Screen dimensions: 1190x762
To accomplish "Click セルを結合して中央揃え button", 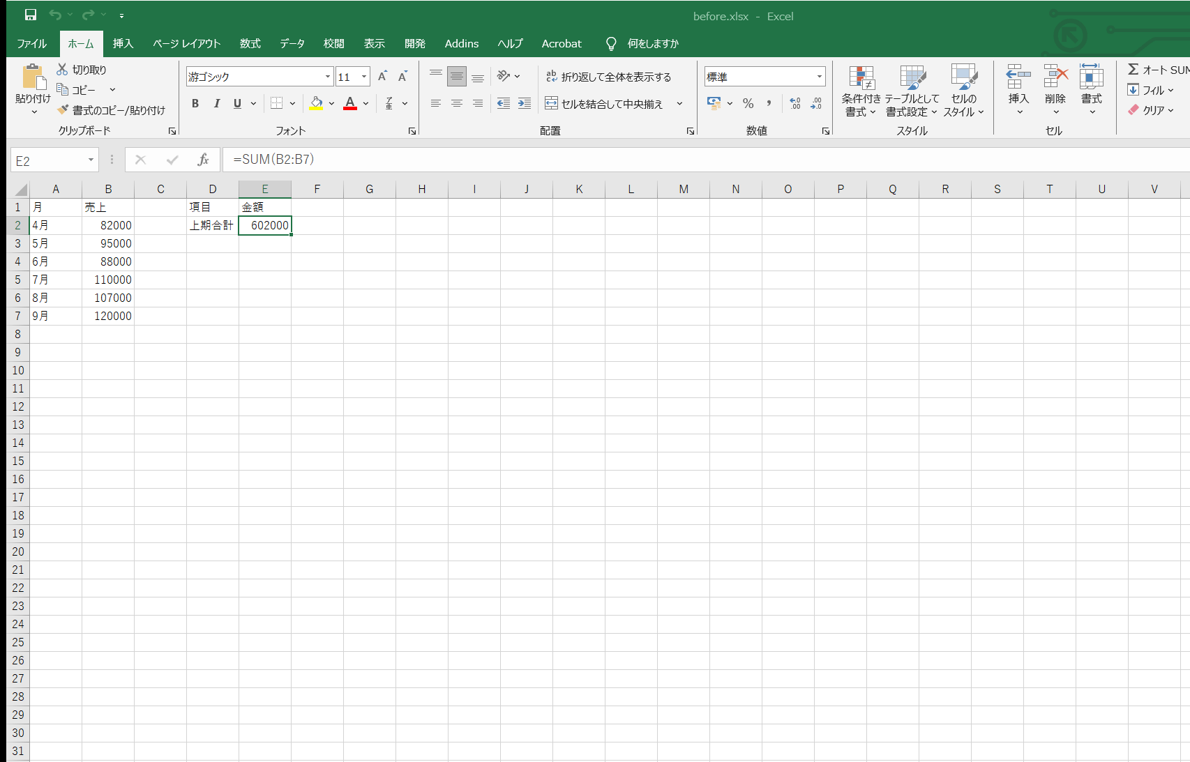I will (x=604, y=104).
